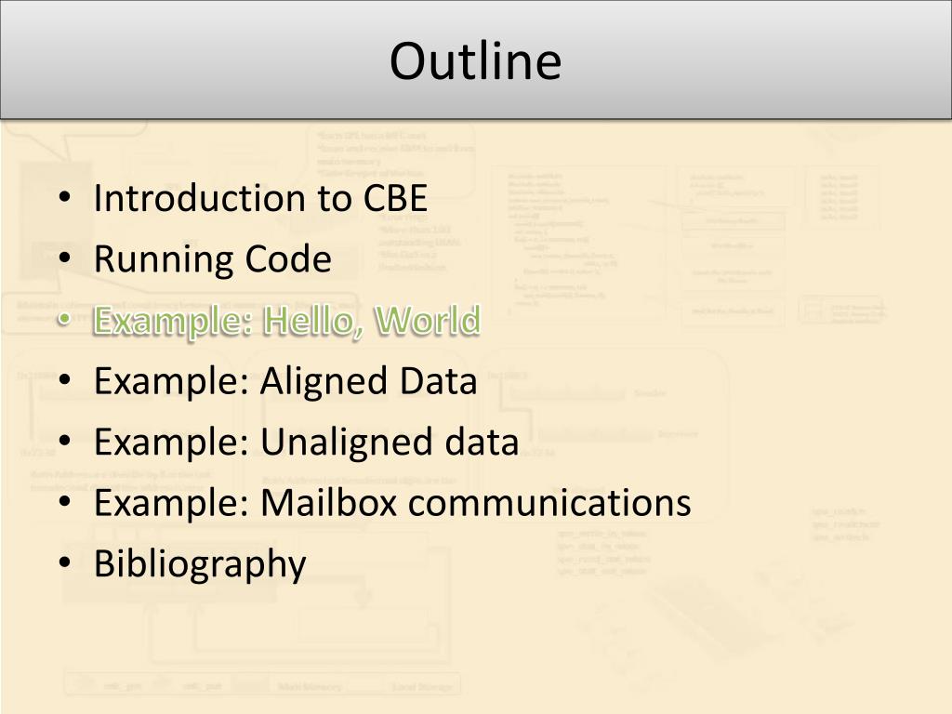Click the bullet before 'Introduction to CBE'
Image resolution: width=952 pixels, height=714 pixels.
(65, 198)
